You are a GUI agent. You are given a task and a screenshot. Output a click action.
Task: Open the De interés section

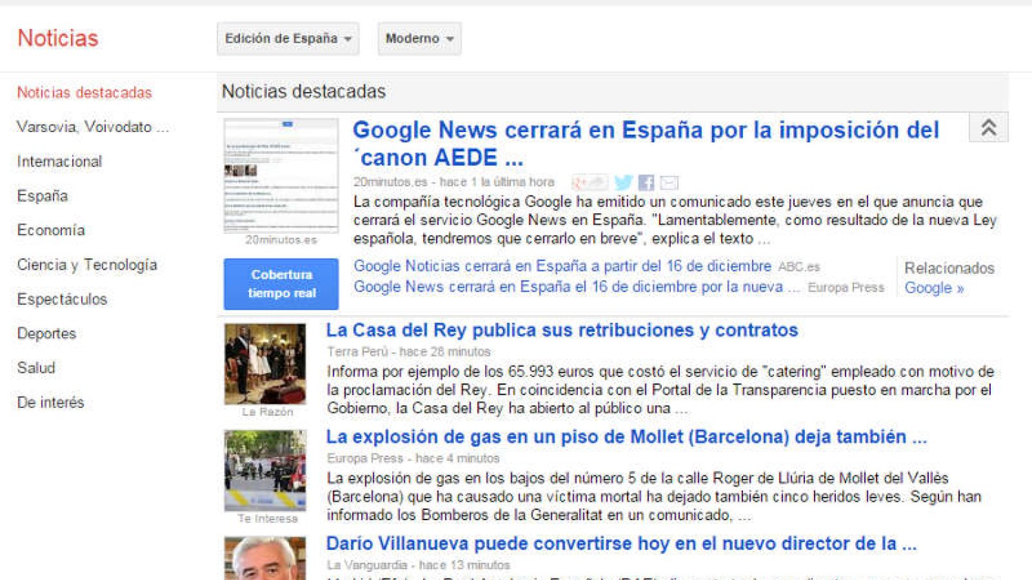51,402
